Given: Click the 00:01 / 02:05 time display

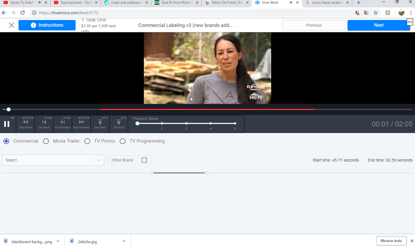Looking at the screenshot, I should 392,124.
